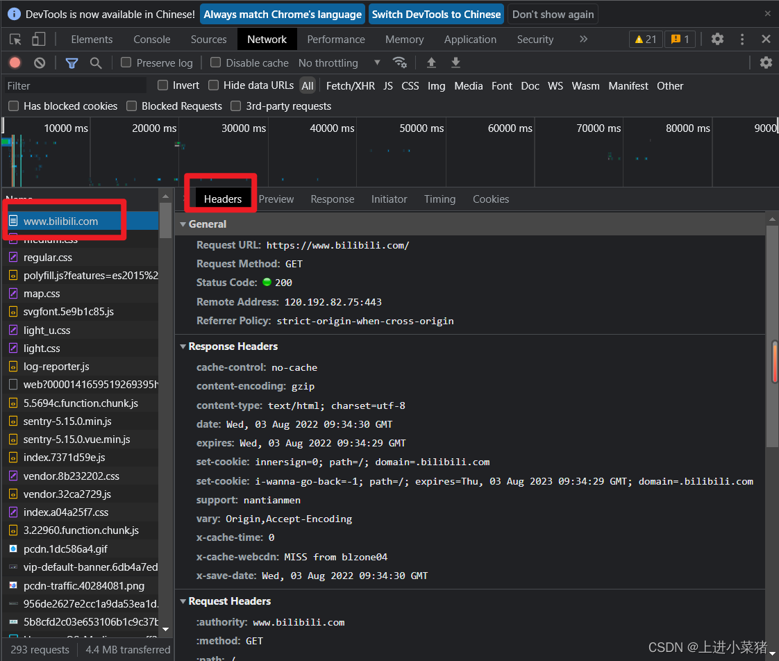Import HAR file with upload arrow
Viewport: 779px width, 661px height.
(431, 62)
